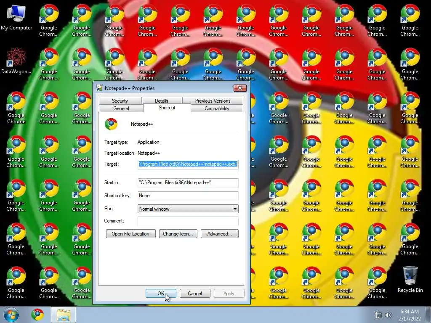Switch to the General tab

(121, 109)
